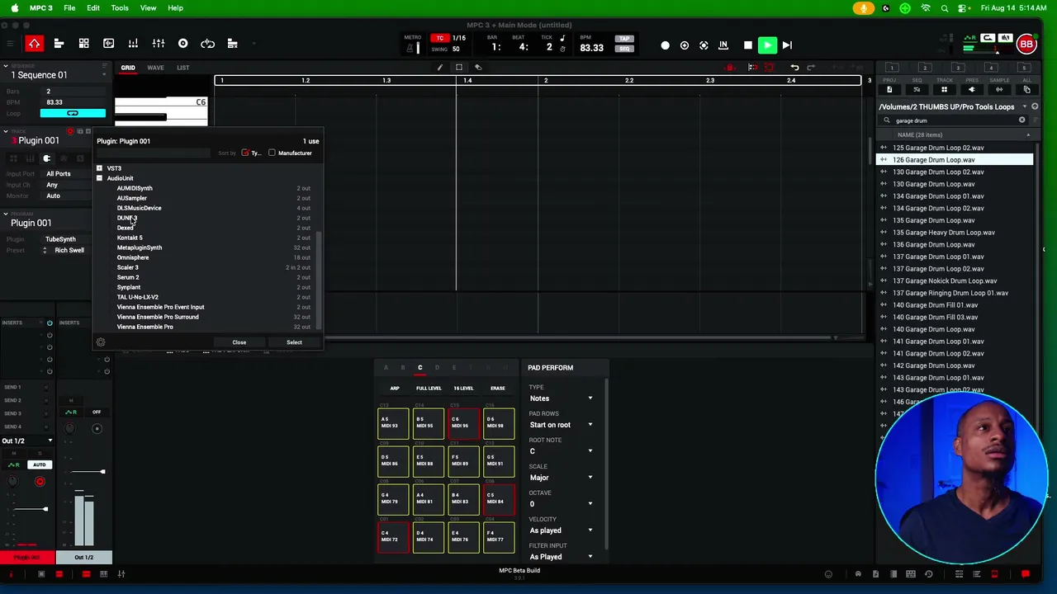
Task: Arm record on Plugin 001 mixer channel
Action: (40, 481)
